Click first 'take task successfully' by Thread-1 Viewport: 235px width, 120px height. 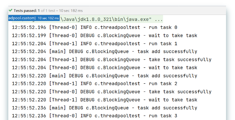[x=112, y=60]
